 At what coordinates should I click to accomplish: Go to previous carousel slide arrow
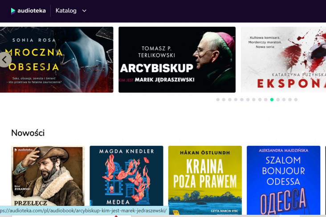pyautogui.click(x=4, y=60)
